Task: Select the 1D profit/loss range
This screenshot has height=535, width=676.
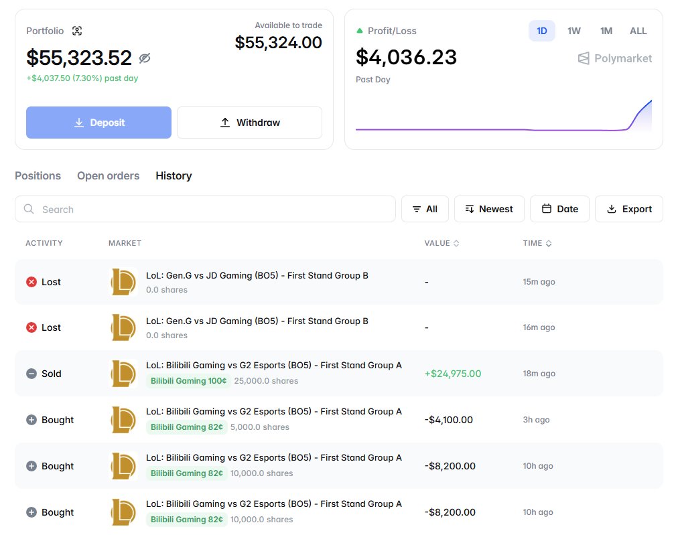Action: pos(541,31)
